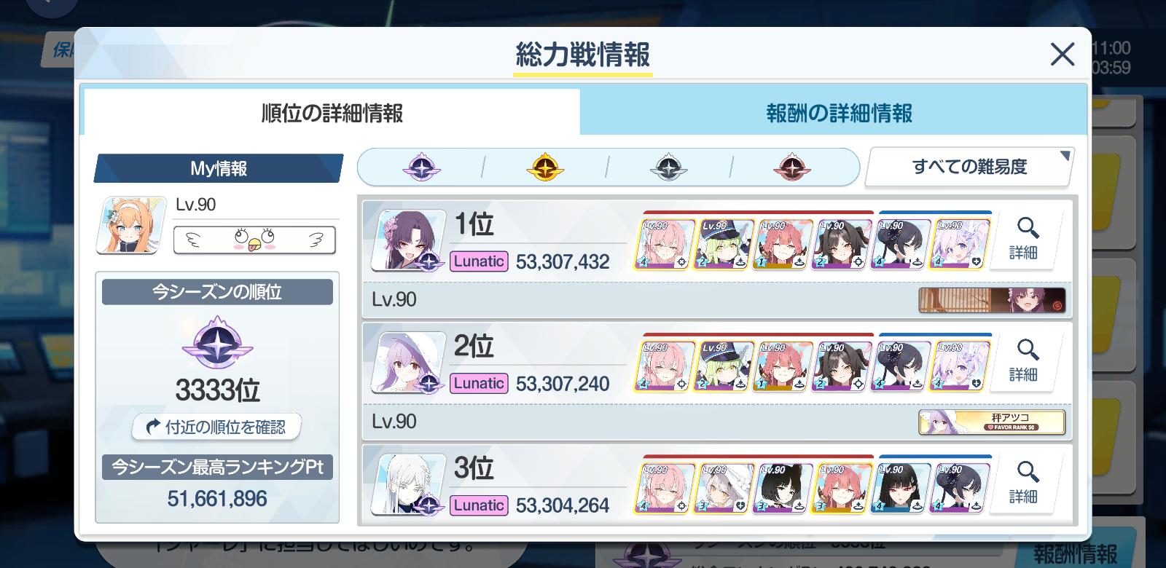Select the gold tier filter icon

pos(544,167)
